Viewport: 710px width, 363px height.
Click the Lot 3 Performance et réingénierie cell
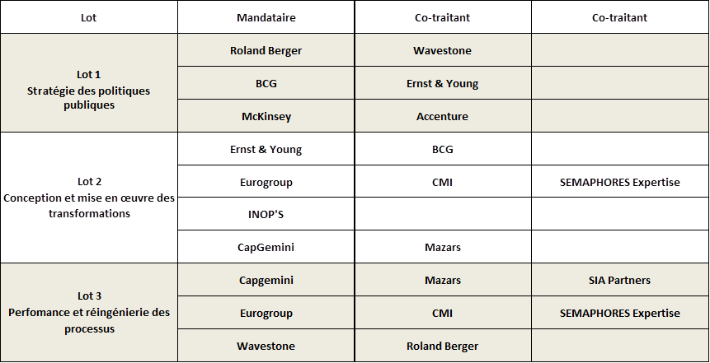[88, 312]
